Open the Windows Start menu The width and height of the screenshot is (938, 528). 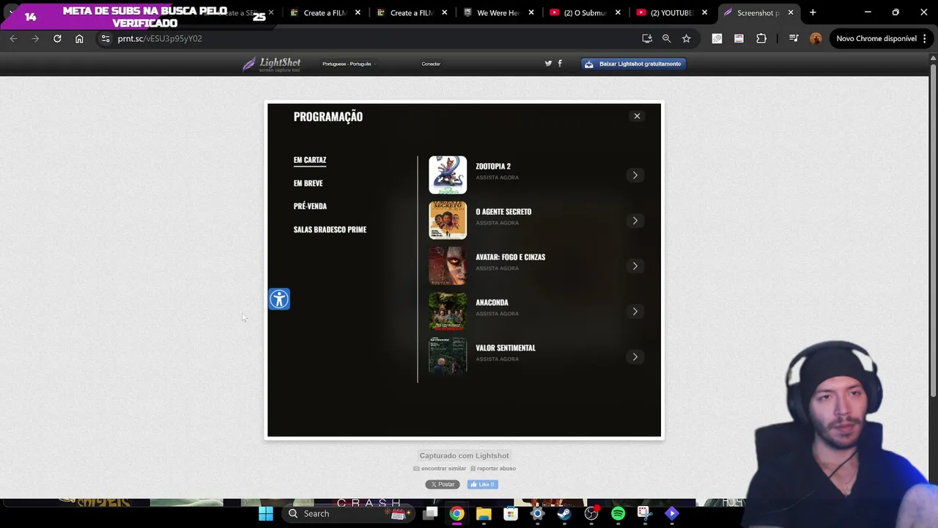coord(265,513)
